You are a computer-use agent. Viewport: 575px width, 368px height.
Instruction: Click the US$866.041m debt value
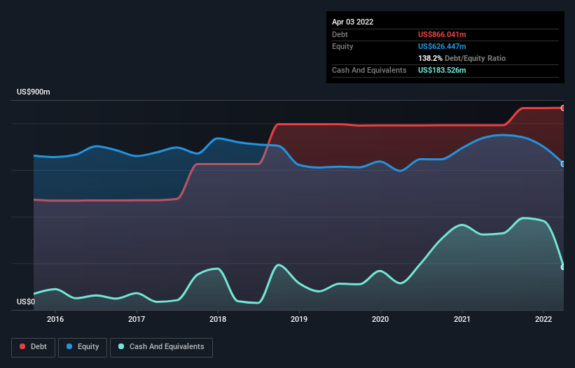[x=442, y=34]
